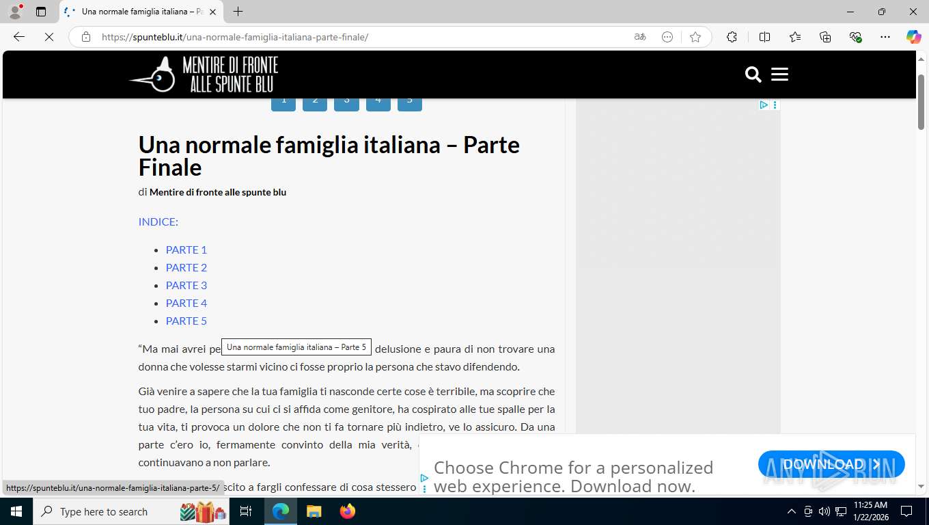The width and height of the screenshot is (929, 525).
Task: Open Windows Start menu
Action: click(16, 511)
